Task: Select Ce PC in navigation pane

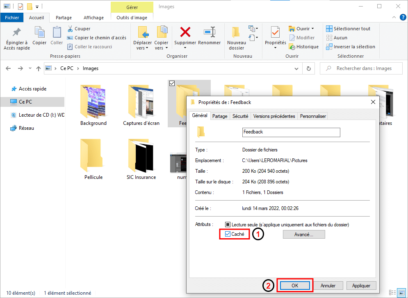Action: (x=32, y=102)
